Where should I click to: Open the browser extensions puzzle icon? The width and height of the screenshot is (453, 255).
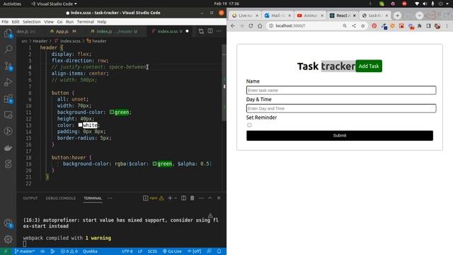420,26
